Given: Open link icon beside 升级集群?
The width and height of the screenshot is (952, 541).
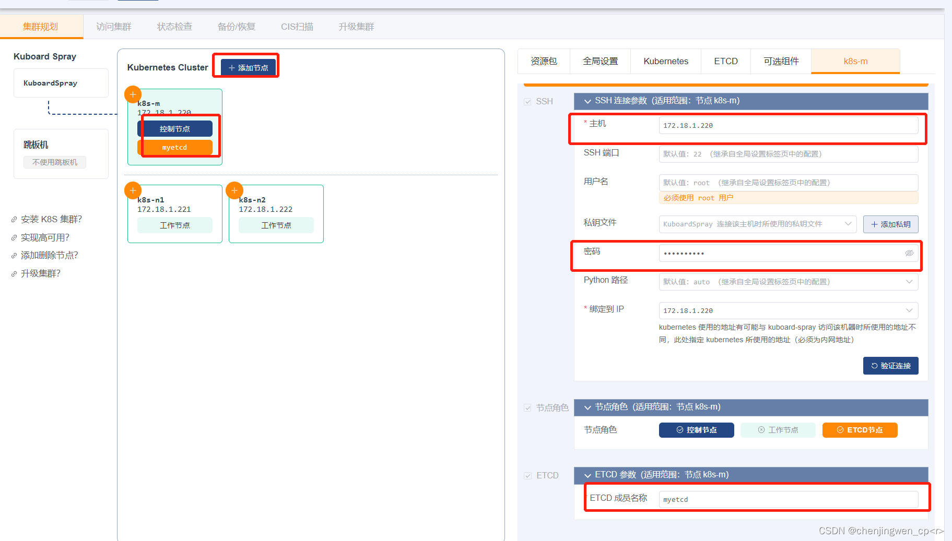Looking at the screenshot, I should pos(14,274).
